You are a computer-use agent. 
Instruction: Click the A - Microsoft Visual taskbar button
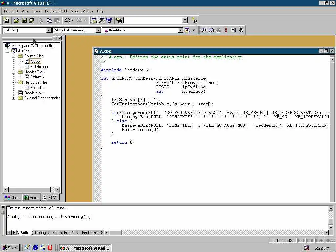[x=85, y=248]
